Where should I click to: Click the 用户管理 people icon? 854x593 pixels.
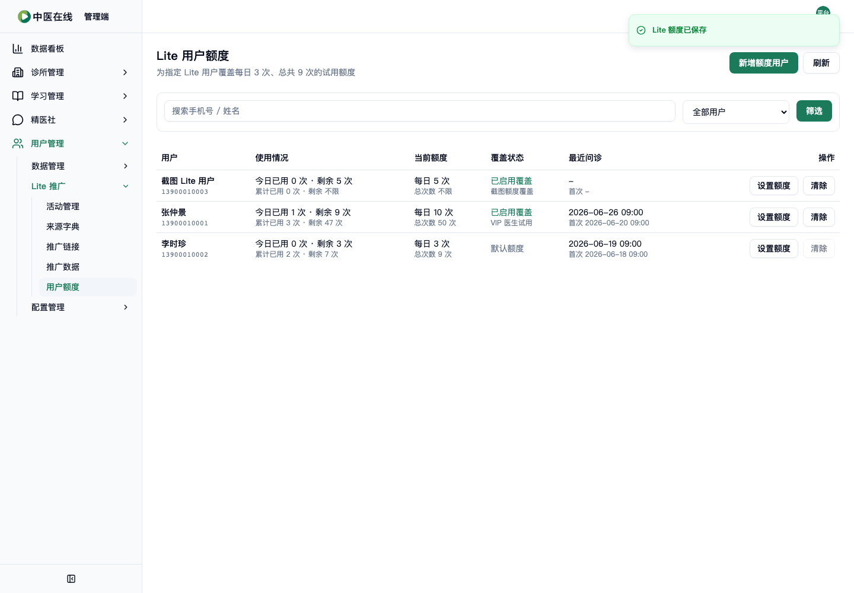[18, 144]
